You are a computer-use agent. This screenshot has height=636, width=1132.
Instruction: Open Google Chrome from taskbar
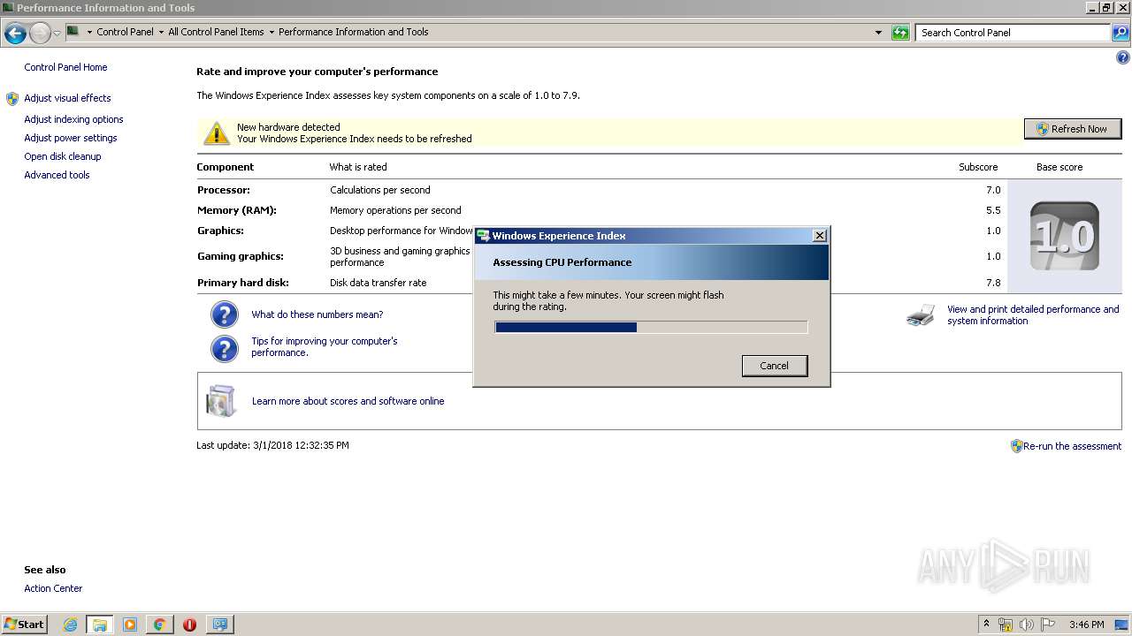[x=160, y=625]
